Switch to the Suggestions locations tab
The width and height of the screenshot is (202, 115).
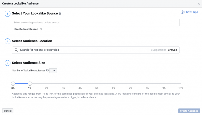coord(159,50)
